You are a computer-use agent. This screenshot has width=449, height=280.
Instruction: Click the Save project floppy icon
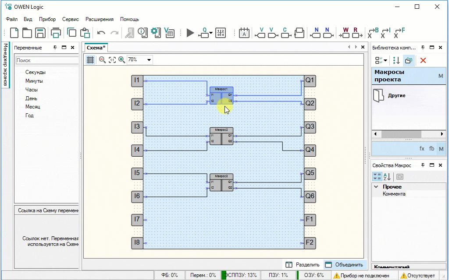[x=40, y=33]
